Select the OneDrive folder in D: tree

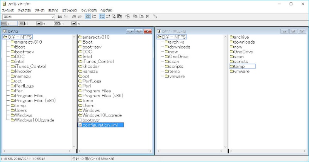178,57
